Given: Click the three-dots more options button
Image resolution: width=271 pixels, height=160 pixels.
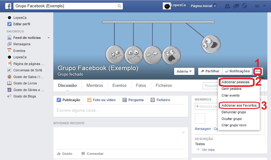Looking at the screenshot, I should pos(258,71).
